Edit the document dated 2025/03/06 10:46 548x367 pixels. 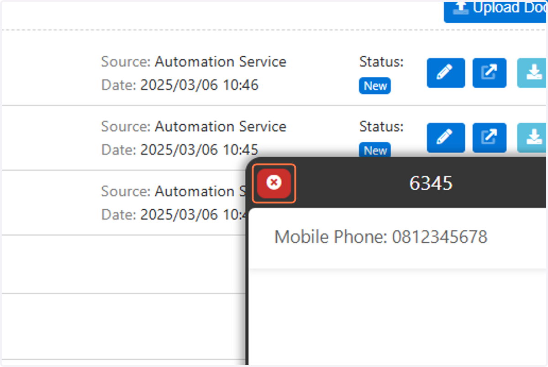446,73
